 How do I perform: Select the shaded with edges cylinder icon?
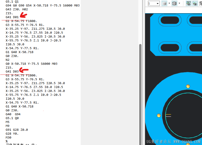(174, 3)
